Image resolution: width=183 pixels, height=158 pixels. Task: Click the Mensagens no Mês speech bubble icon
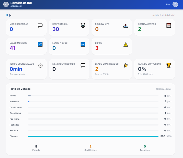click(x=83, y=65)
